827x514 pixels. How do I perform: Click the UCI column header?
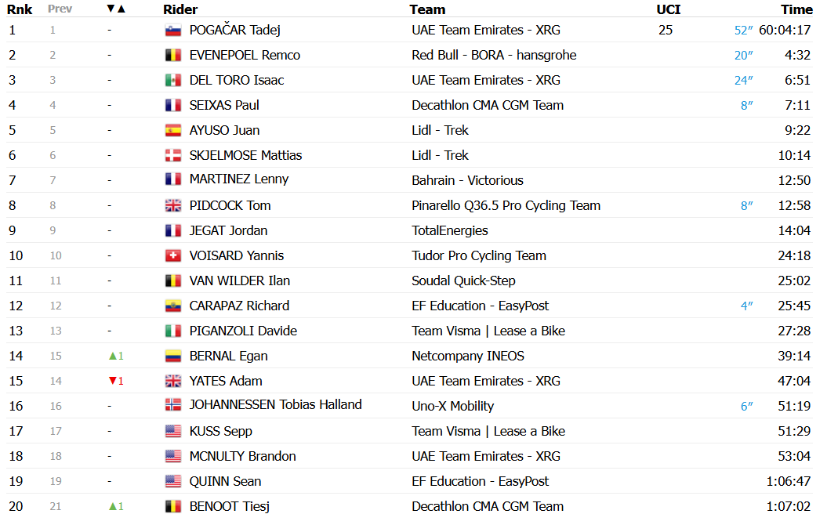(668, 9)
